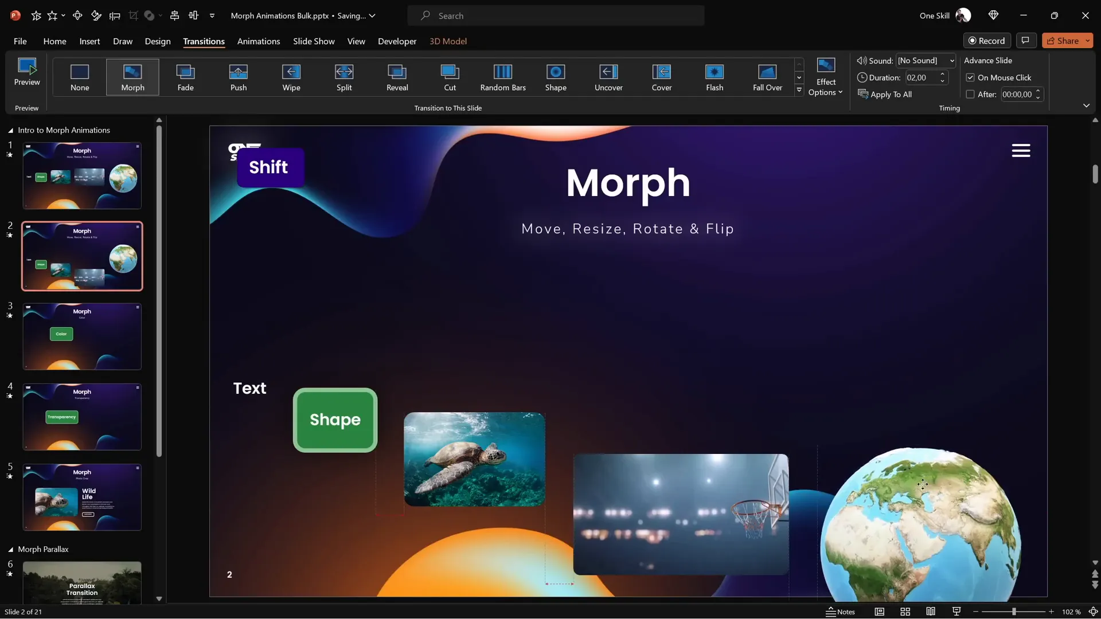Click the Search box
Image resolution: width=1101 pixels, height=619 pixels.
[556, 15]
